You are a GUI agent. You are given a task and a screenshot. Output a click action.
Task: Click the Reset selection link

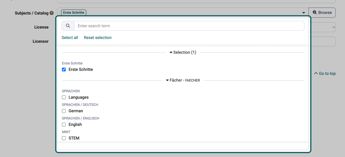(x=98, y=38)
